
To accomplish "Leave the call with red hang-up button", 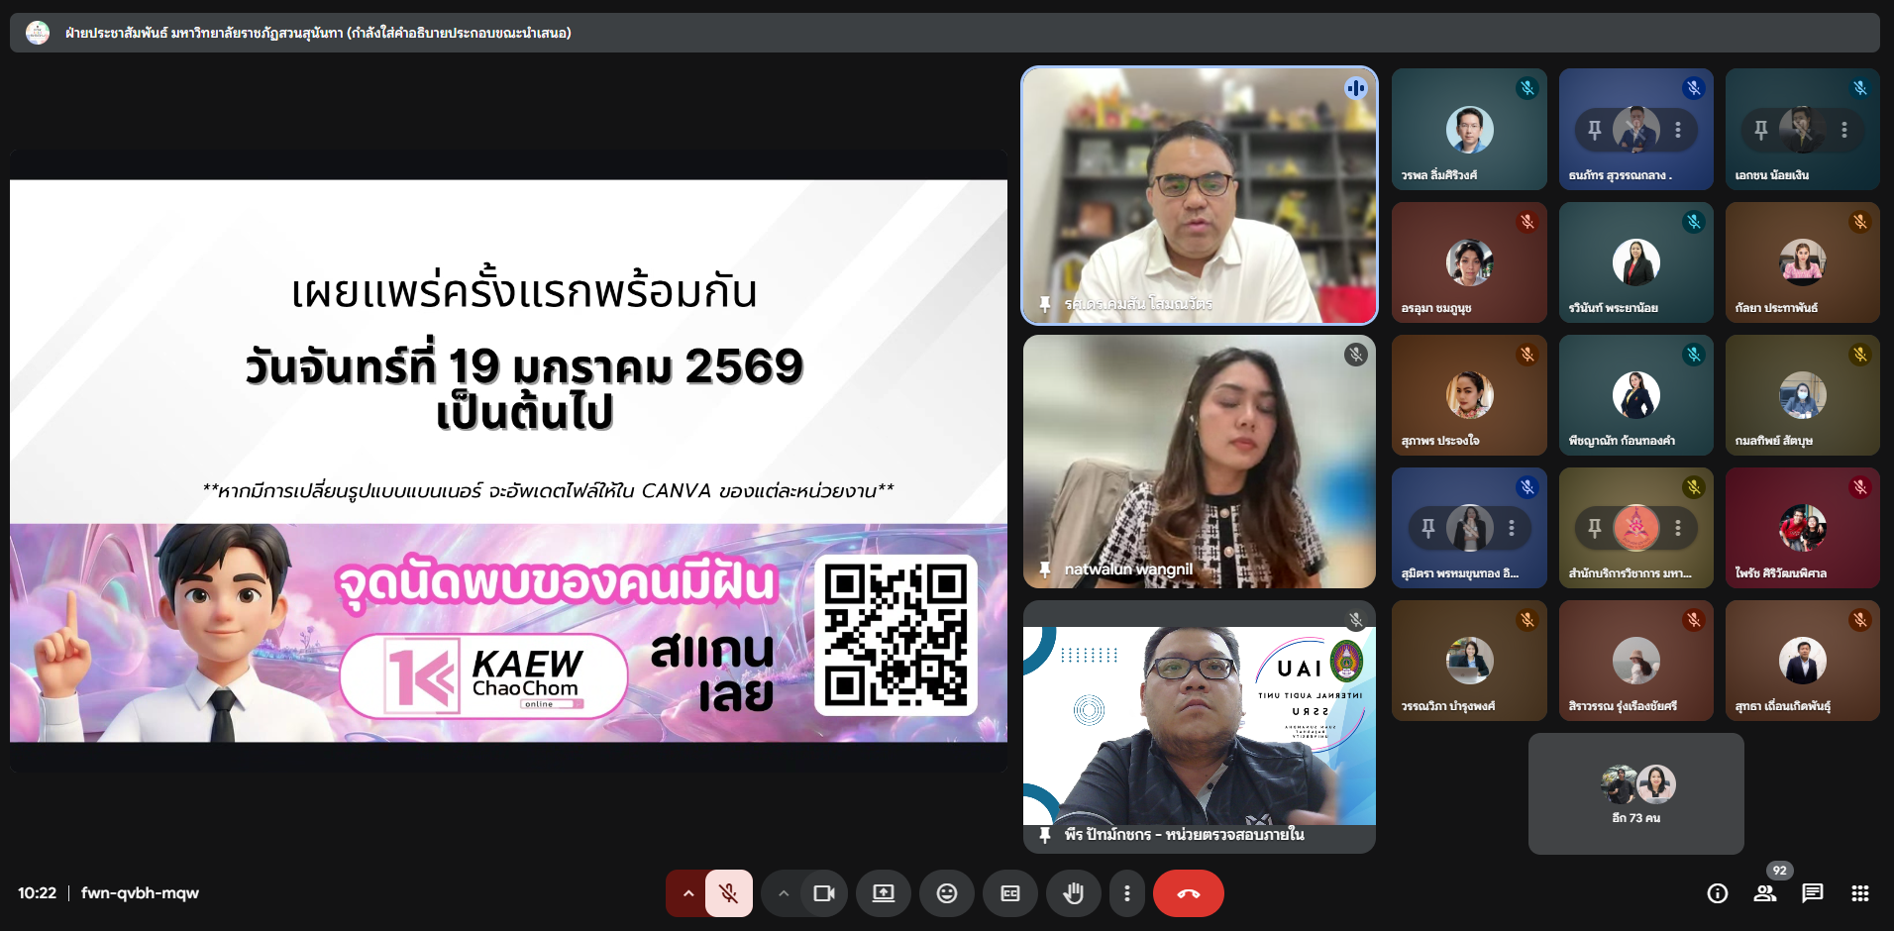I will (1188, 893).
